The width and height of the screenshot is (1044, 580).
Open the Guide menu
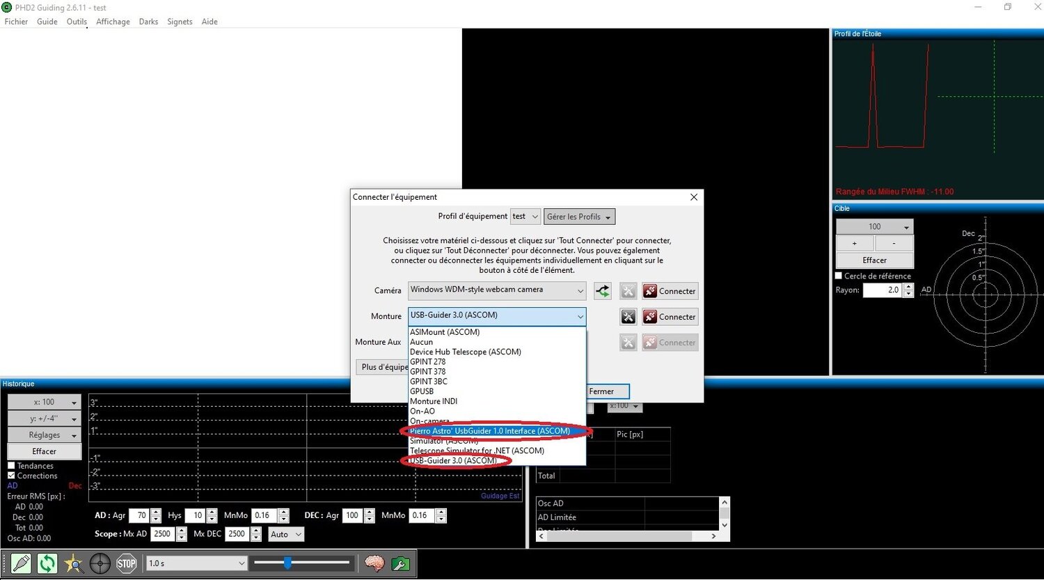tap(47, 22)
